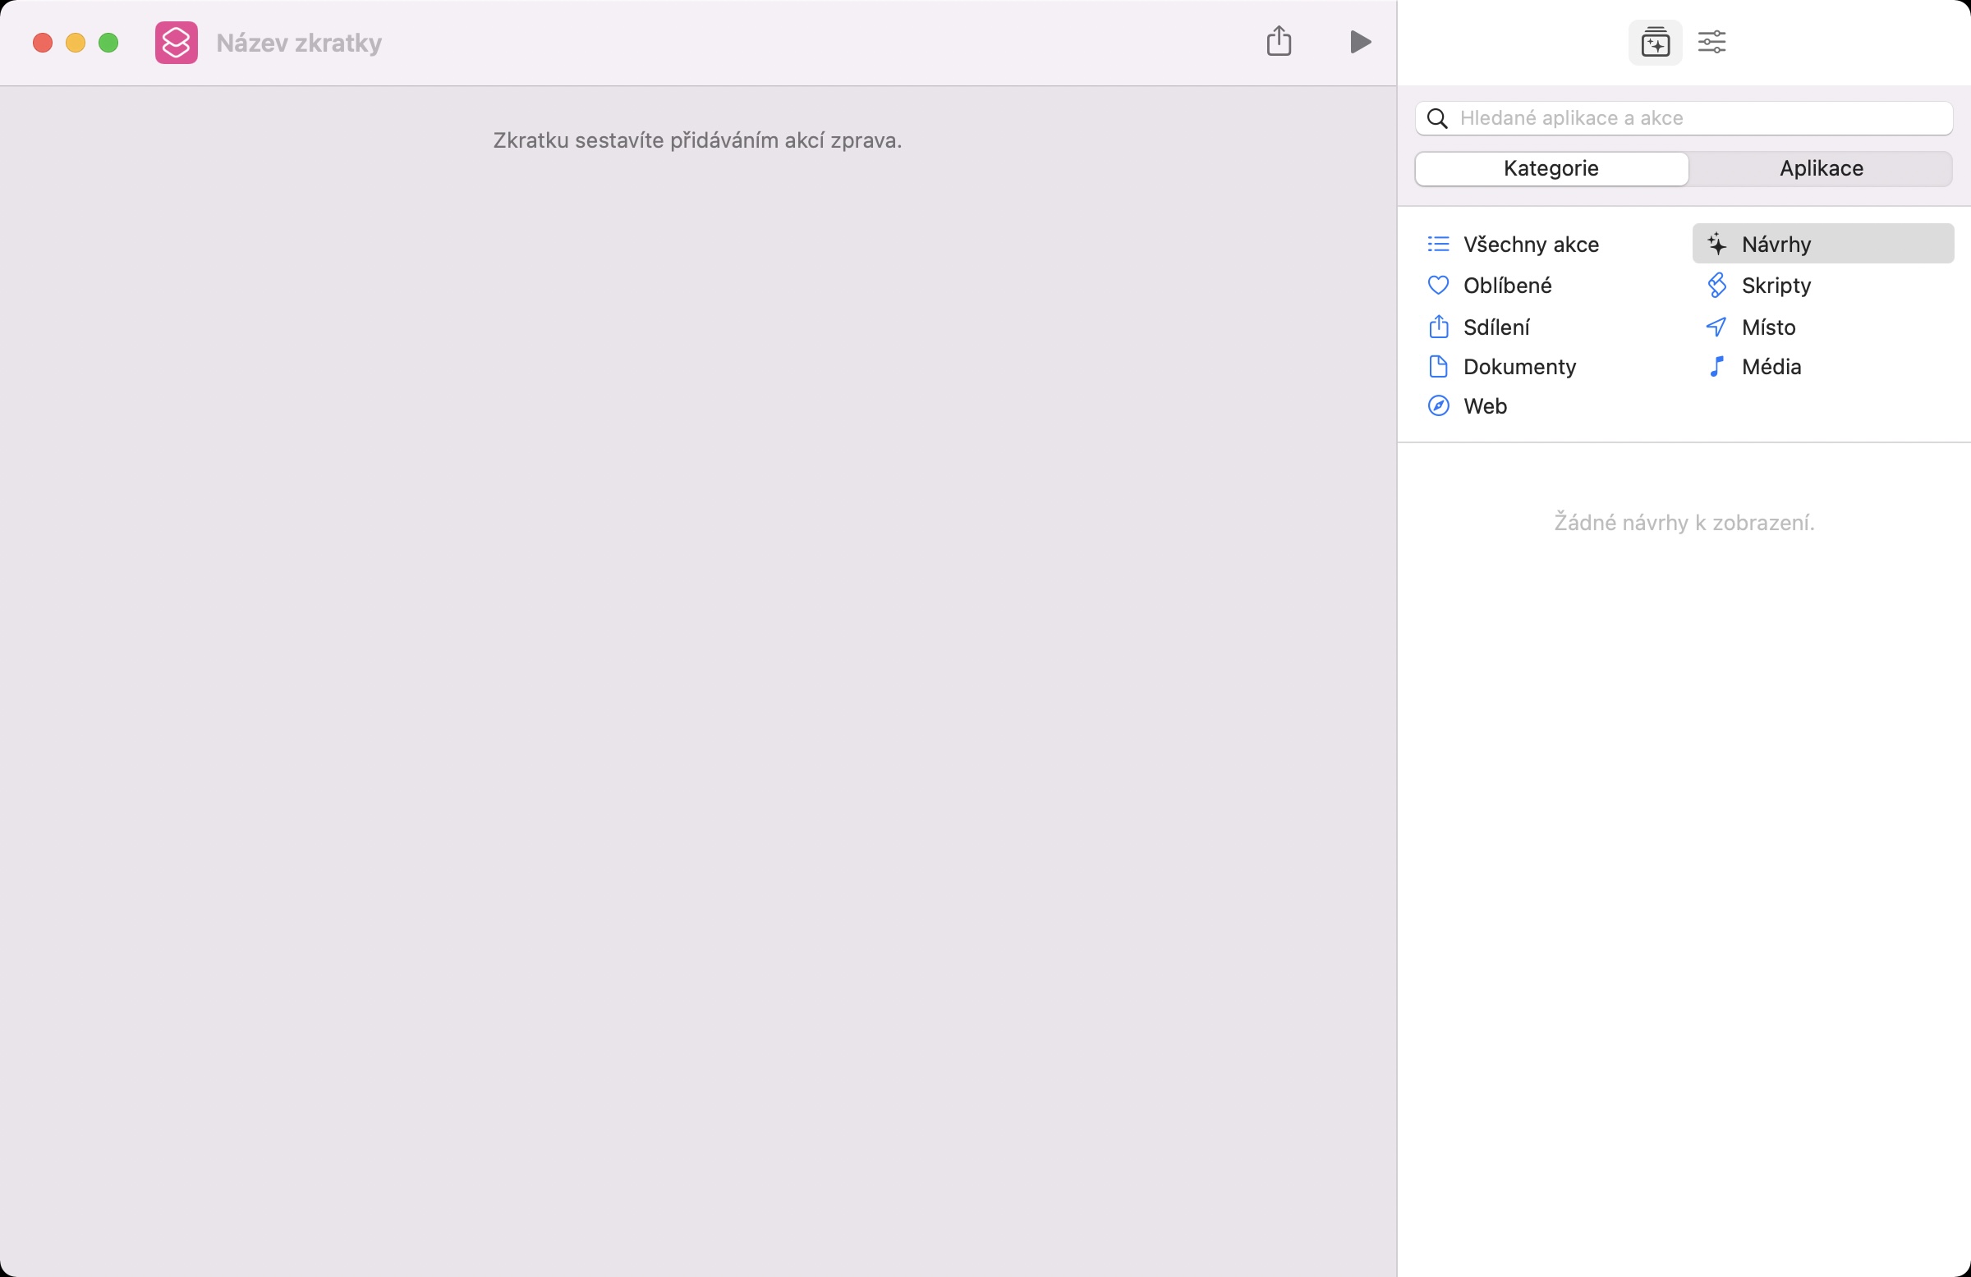Click the magnifier icon in the search field
The width and height of the screenshot is (1971, 1277).
[x=1438, y=118]
